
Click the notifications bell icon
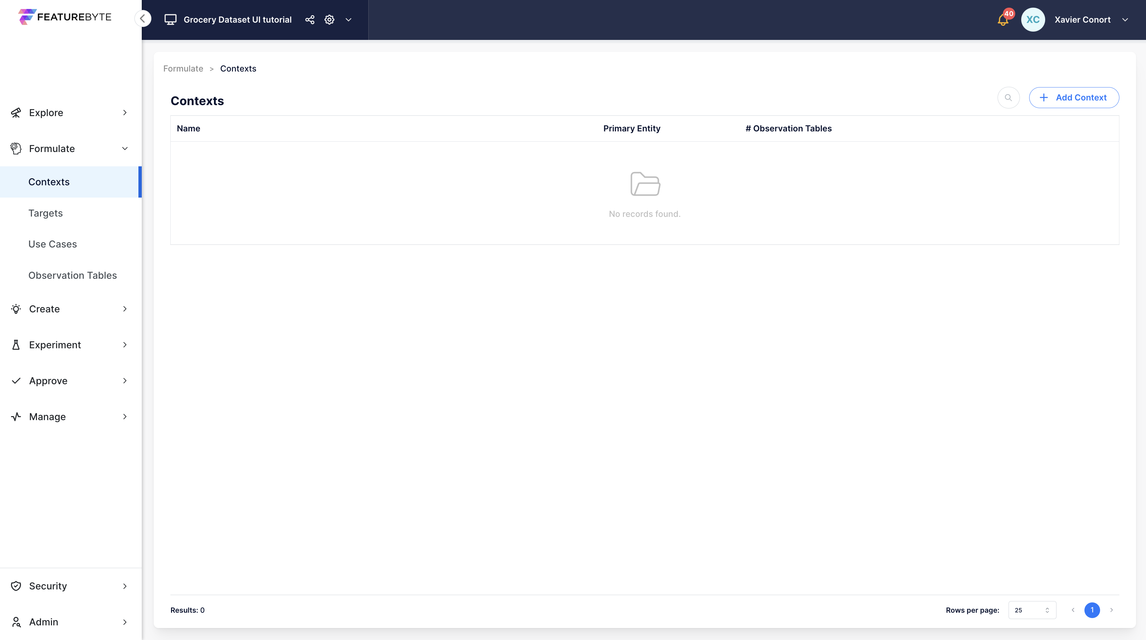tap(1003, 20)
